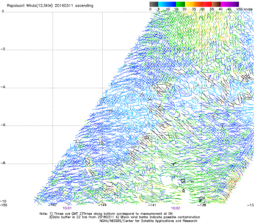
Task: Click the -141 longitude axis label
Action: [152, 205]
